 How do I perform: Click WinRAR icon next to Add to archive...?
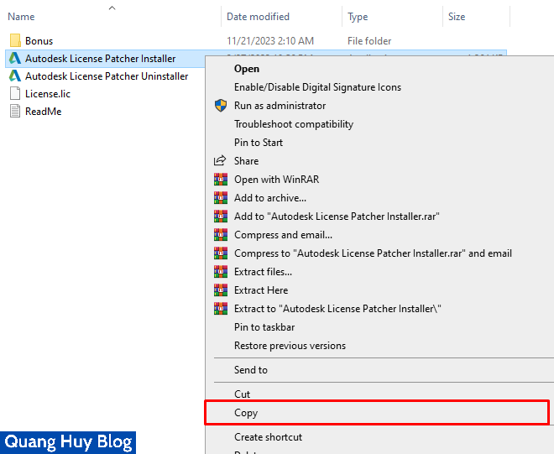pyautogui.click(x=221, y=198)
